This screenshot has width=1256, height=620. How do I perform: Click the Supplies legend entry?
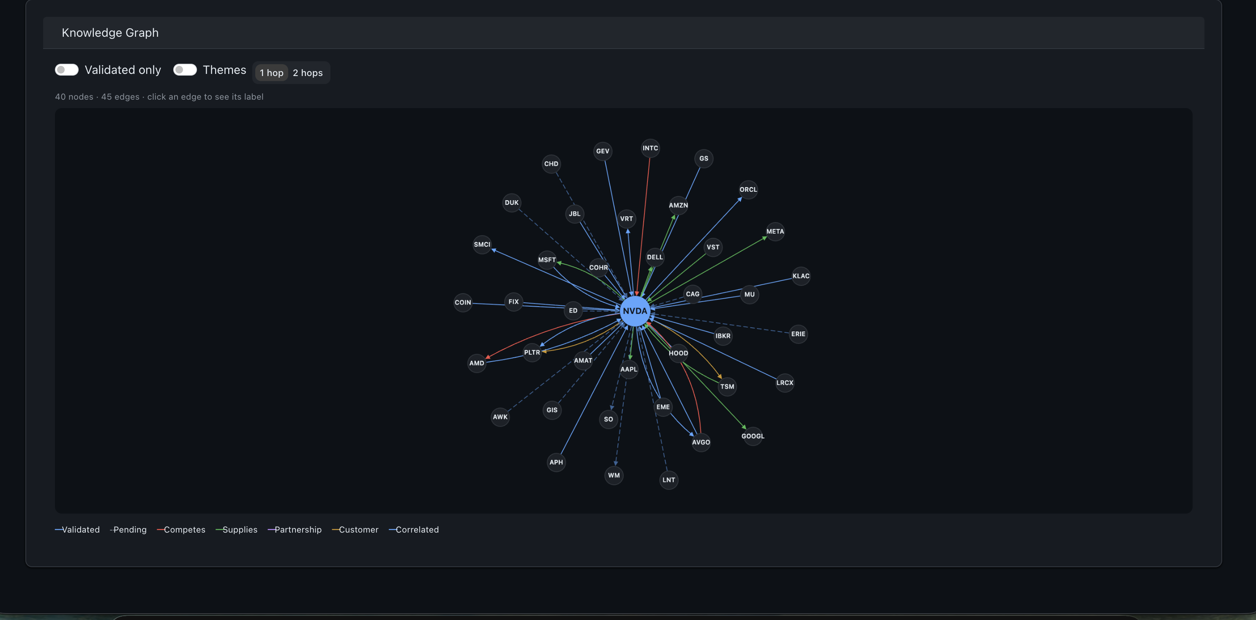coord(237,529)
